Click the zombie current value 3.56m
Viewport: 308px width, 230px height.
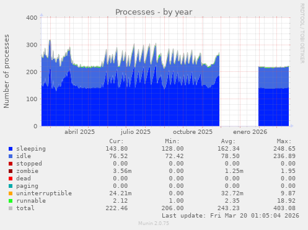click(x=122, y=171)
